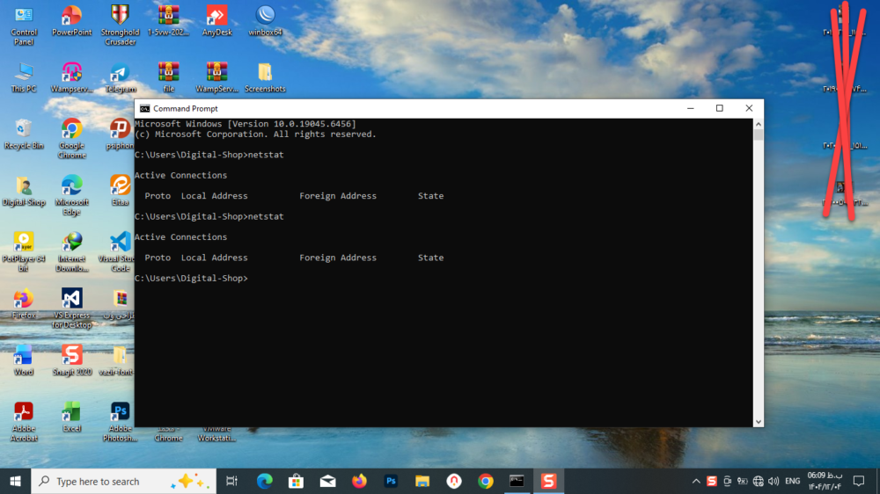The height and width of the screenshot is (494, 880).
Task: Select the vazir-font folder on desktop
Action: 117,361
